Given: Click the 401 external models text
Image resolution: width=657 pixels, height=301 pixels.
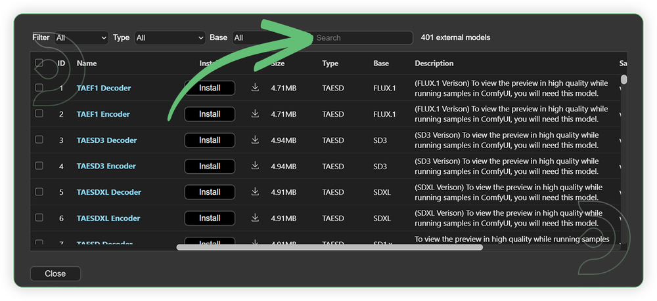Looking at the screenshot, I should tap(455, 37).
